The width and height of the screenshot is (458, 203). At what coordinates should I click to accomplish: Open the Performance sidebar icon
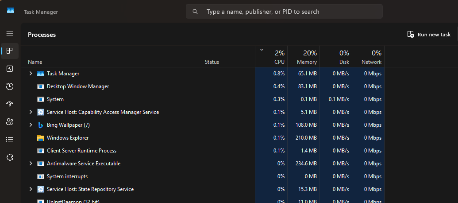coord(10,69)
